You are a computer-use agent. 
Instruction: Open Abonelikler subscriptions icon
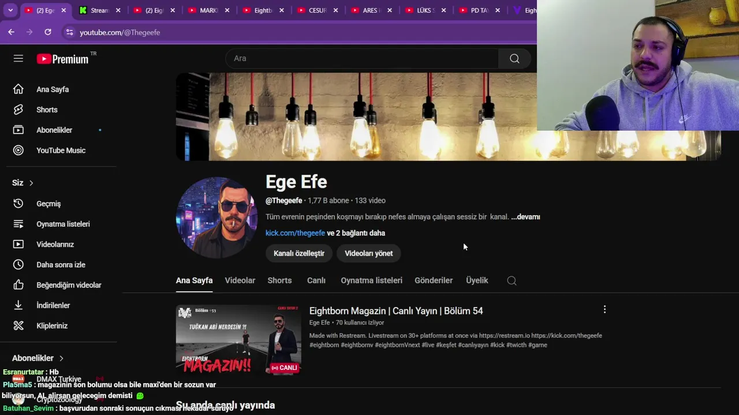pos(18,130)
